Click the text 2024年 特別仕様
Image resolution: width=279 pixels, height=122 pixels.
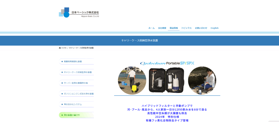(167, 117)
